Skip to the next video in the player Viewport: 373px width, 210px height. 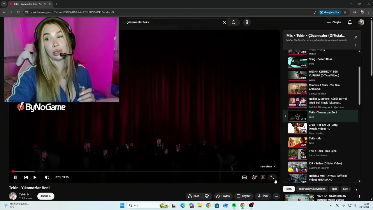click(35, 177)
